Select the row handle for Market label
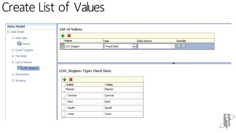 tap(63, 89)
